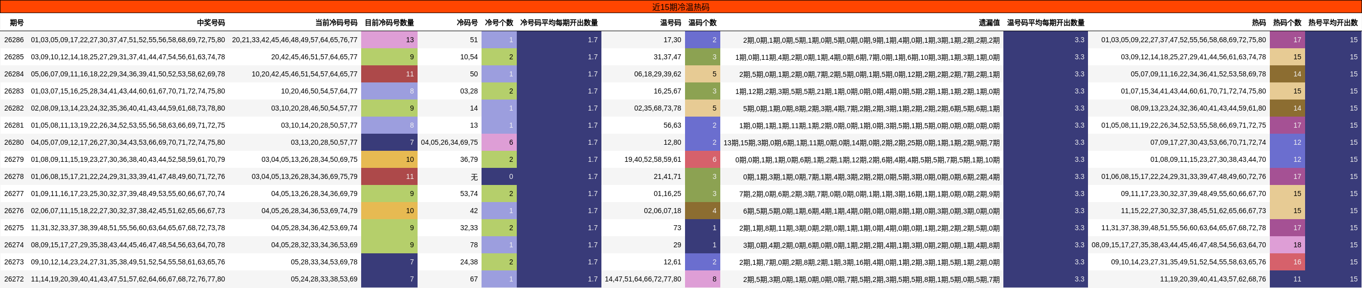Viewport: 1362px width, 288px height.
Task: Click the 目前冷码号数量 column header
Action: [x=389, y=23]
